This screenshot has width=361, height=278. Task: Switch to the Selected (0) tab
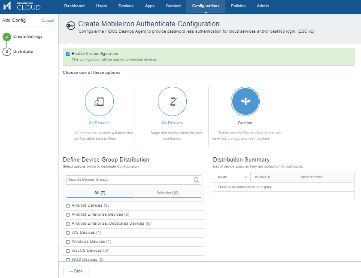pos(167,193)
